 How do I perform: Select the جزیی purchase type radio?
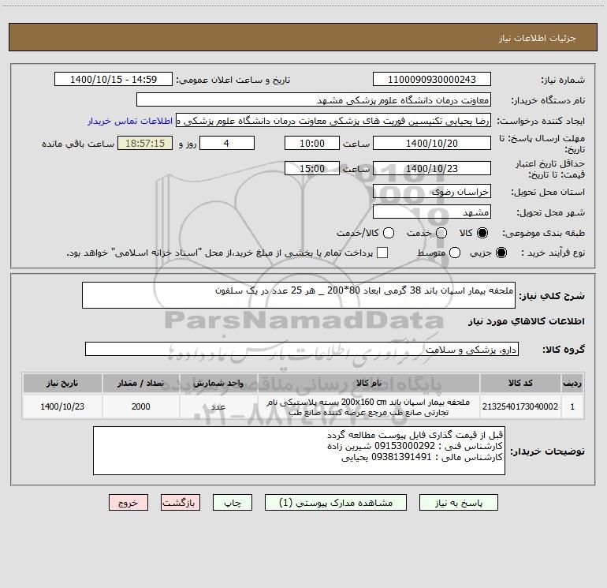501,253
